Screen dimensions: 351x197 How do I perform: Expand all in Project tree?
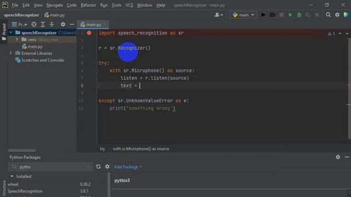tap(43, 24)
